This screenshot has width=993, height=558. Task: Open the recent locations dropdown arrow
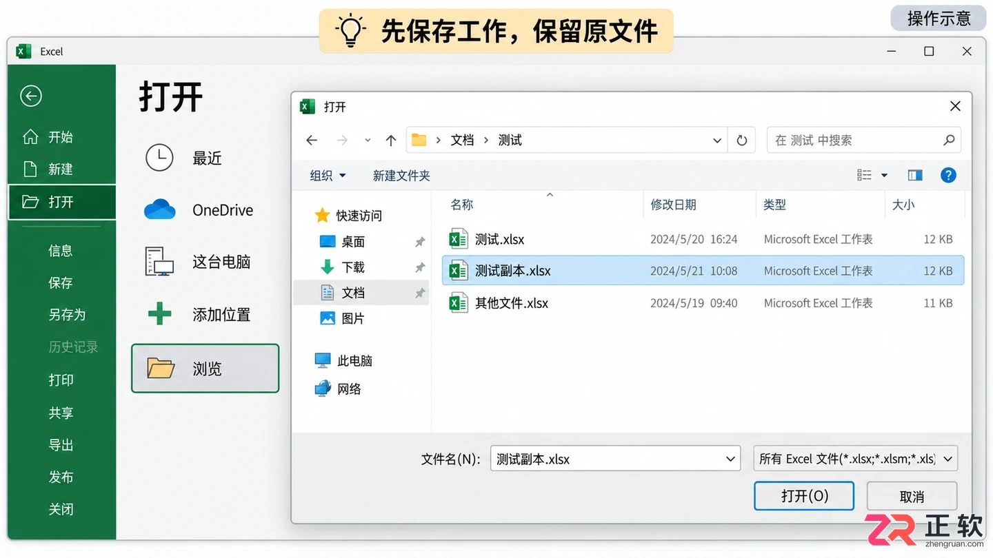[368, 141]
